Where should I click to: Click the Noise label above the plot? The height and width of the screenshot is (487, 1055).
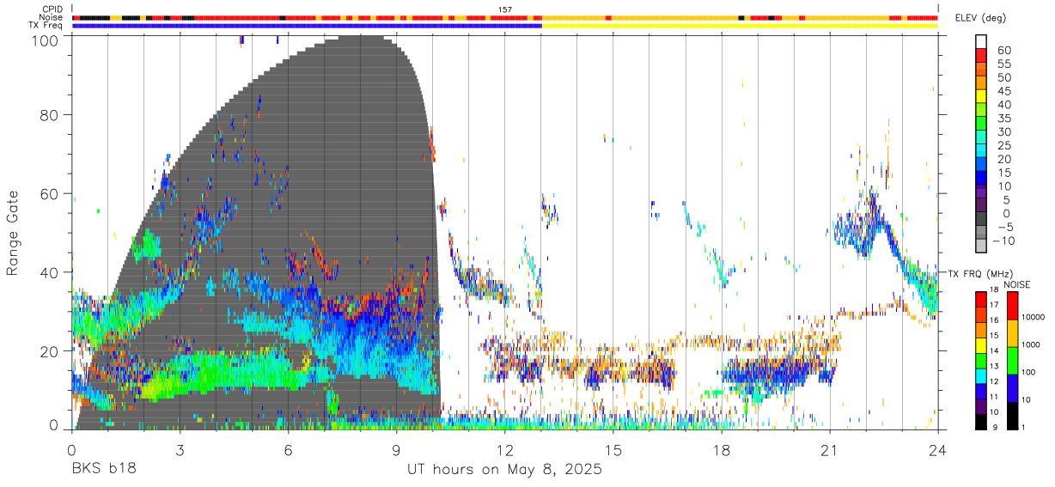click(x=52, y=17)
